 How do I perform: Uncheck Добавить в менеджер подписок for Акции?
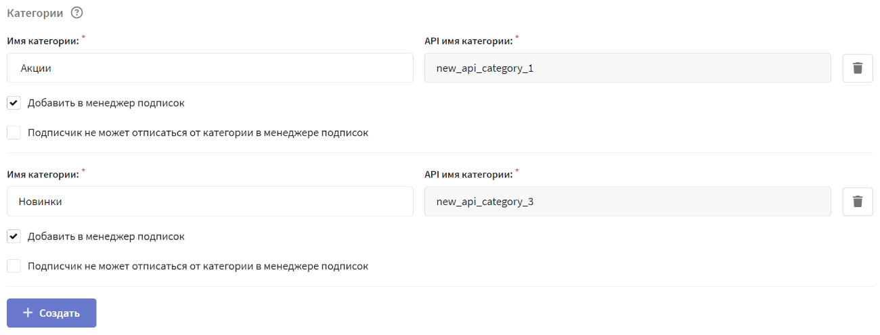point(14,103)
